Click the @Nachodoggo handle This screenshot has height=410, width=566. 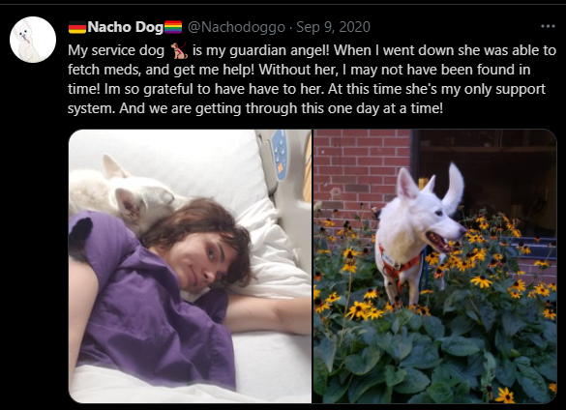coord(236,27)
